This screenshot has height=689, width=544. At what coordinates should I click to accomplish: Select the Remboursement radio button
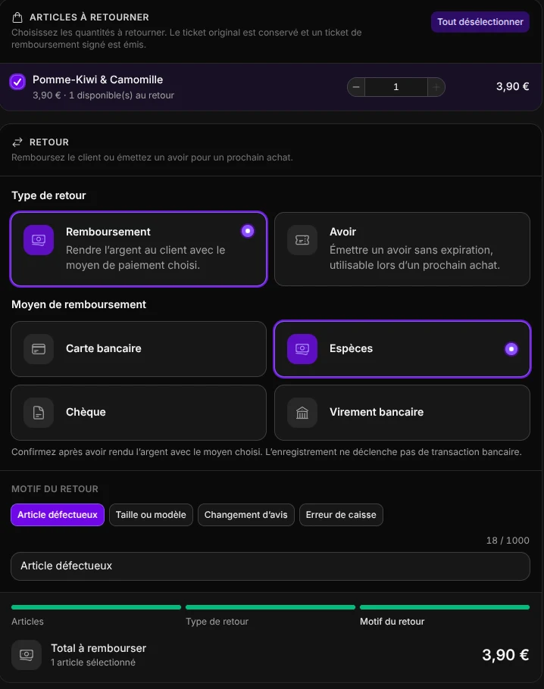click(x=248, y=231)
